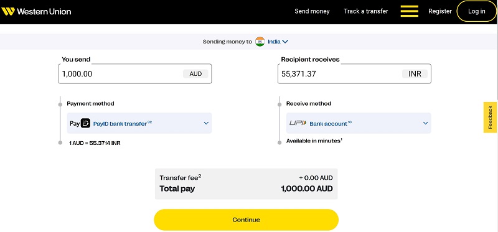Click the Continue button
Image resolution: width=498 pixels, height=232 pixels.
(x=246, y=220)
